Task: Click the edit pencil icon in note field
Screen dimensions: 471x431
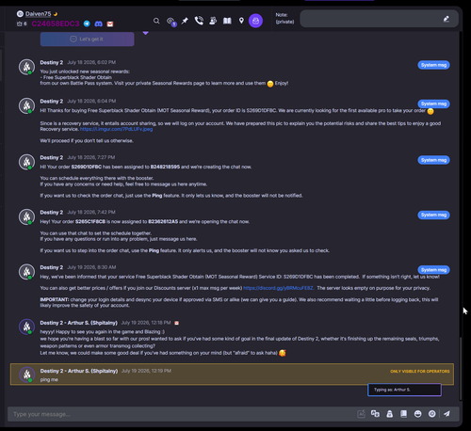Action: pos(446,19)
